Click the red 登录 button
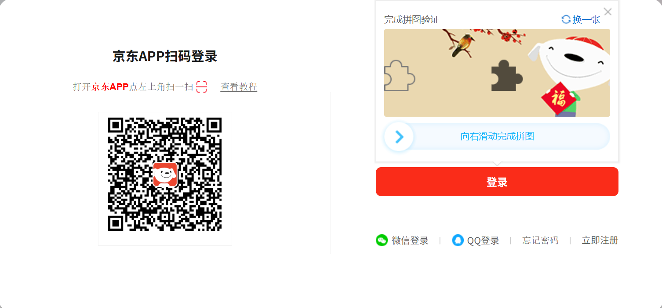This screenshot has width=662, height=308. coord(497,182)
